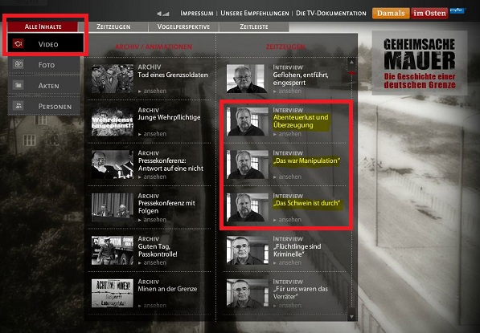Click the scroll down arrow in Zeitzeugen list
This screenshot has height=333, width=480.
click(x=351, y=317)
